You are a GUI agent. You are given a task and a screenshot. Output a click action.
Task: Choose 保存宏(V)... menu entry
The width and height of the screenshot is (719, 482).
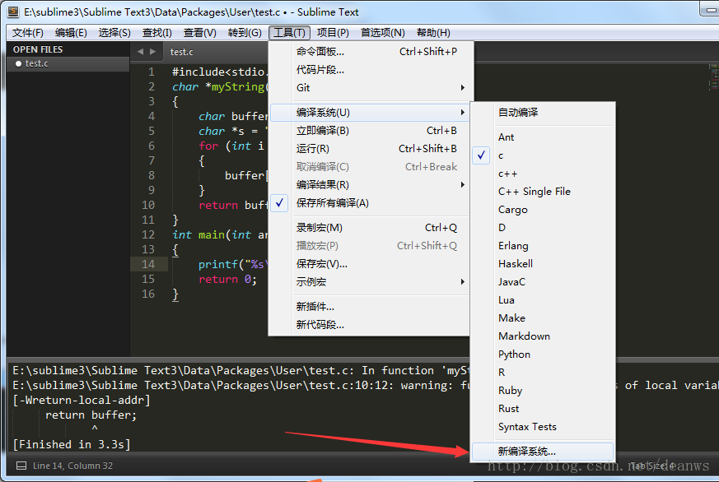point(369,264)
